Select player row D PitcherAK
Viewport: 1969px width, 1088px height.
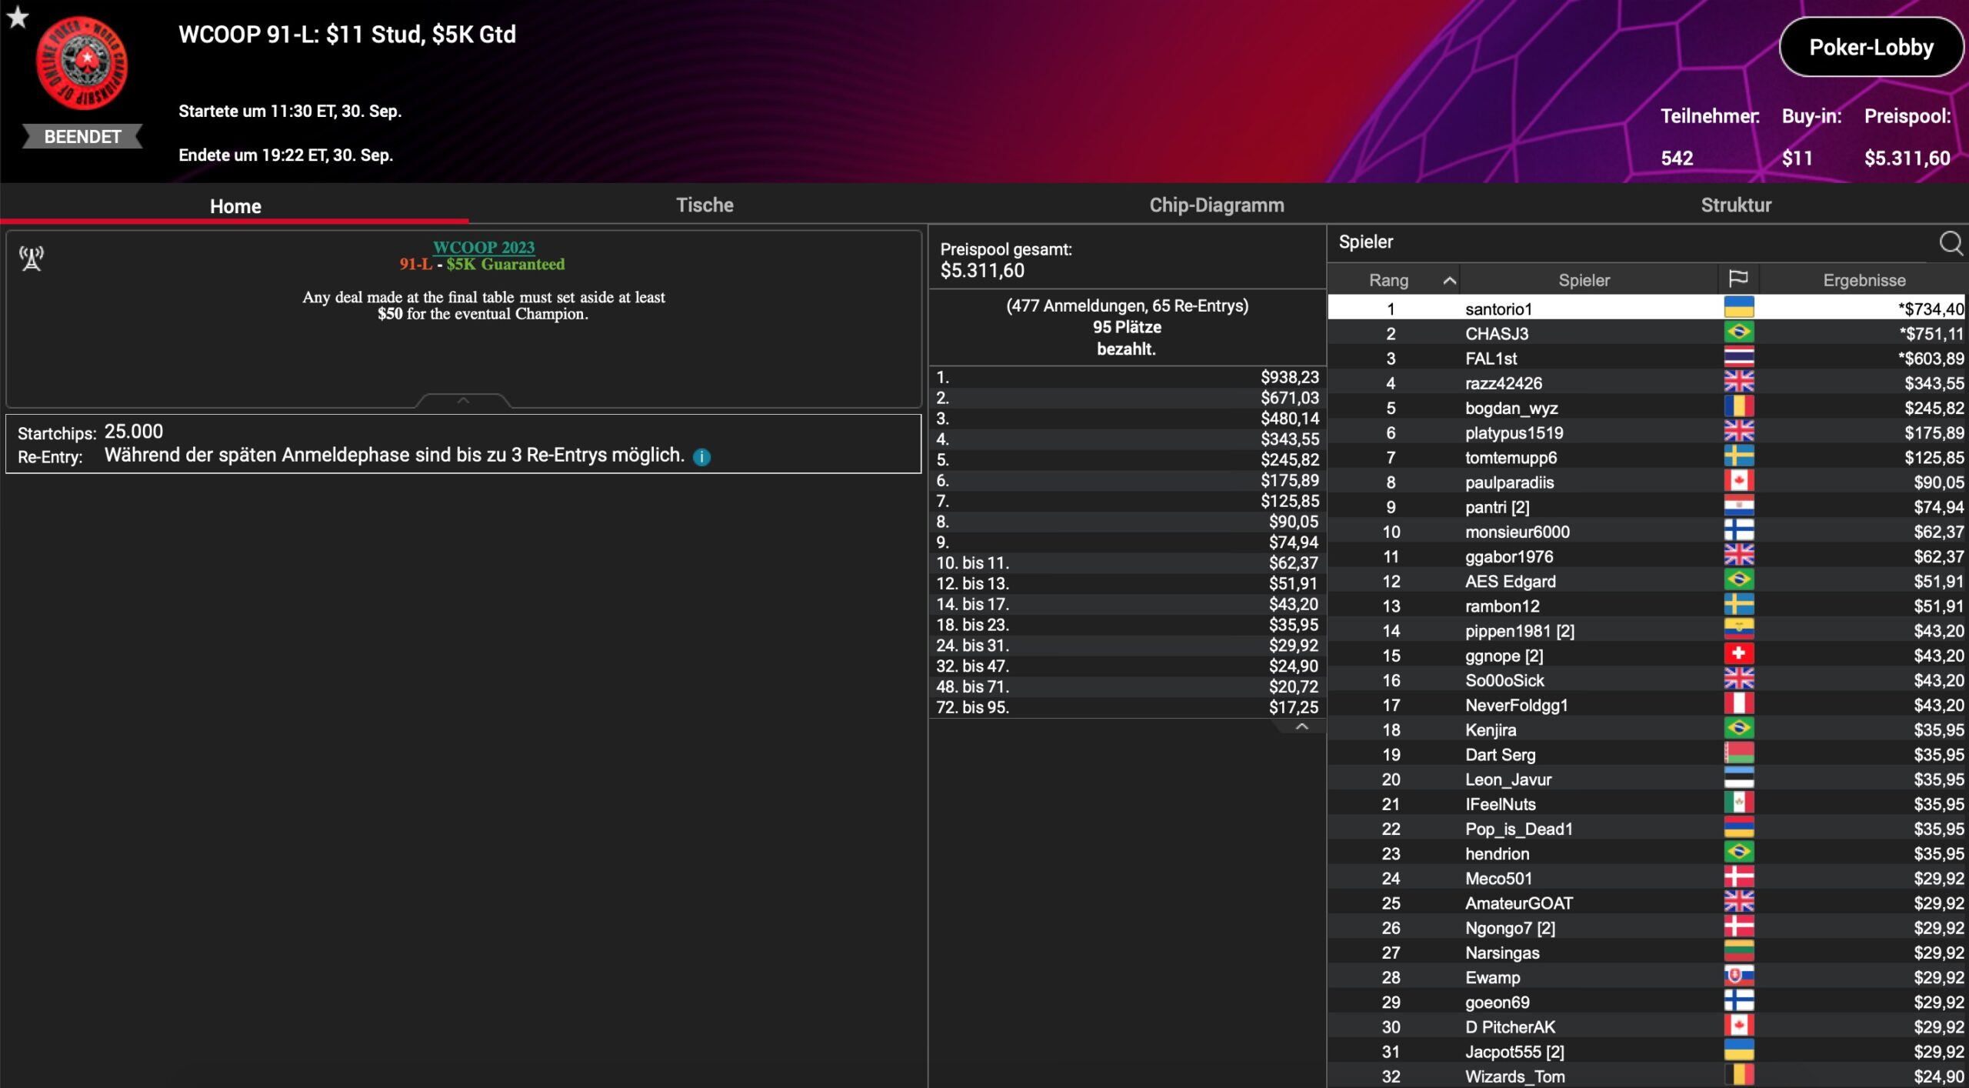[1646, 1026]
